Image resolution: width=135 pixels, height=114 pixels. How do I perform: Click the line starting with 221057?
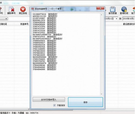44,18
